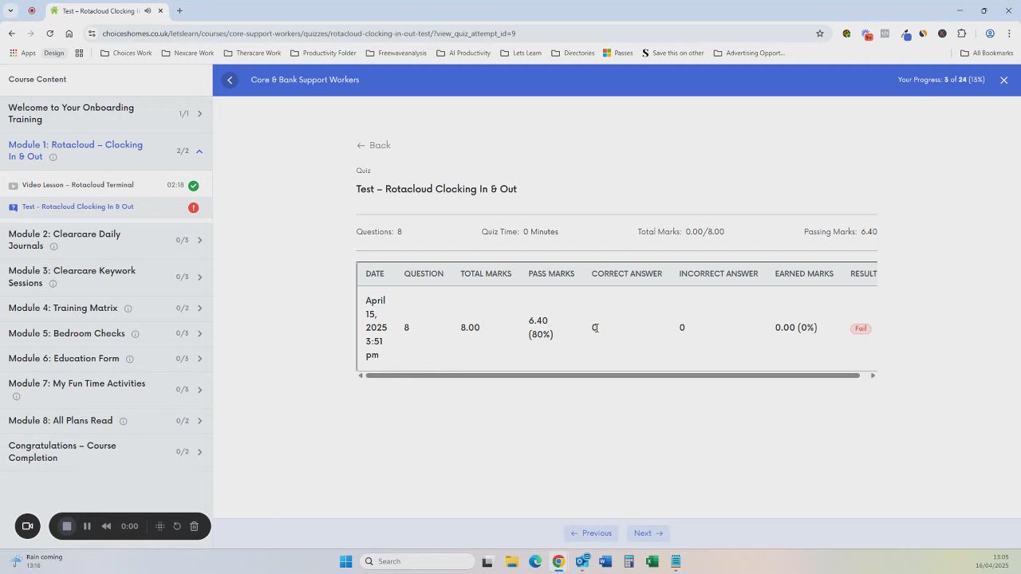This screenshot has width=1021, height=574.
Task: Open the Theracare Work bookmark folder
Action: (252, 53)
